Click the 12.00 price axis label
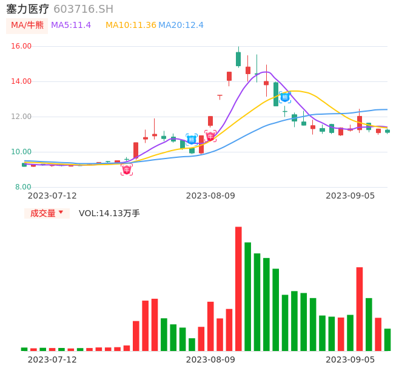This screenshot has height=368, width=416. tap(21, 117)
